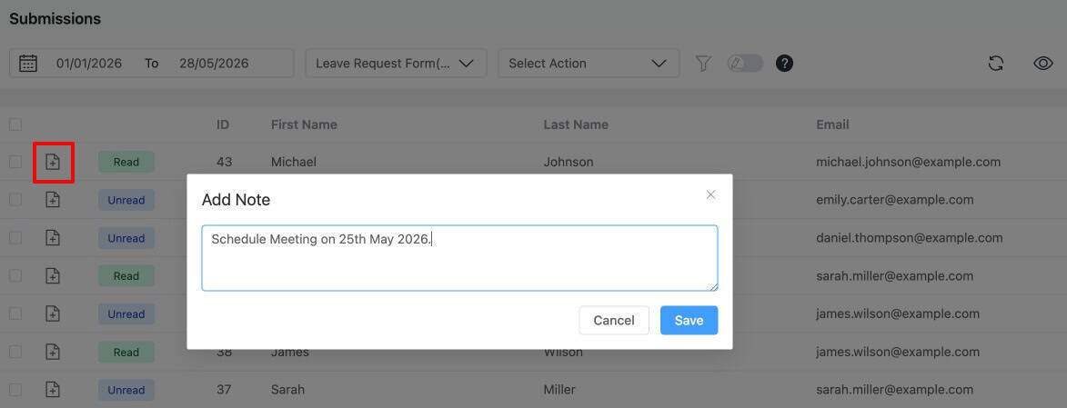This screenshot has height=408, width=1067.
Task: Click the calendar icon beside the date range
Action: coord(28,64)
